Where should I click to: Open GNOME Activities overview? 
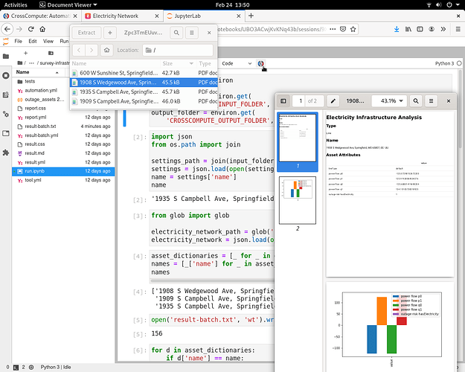pos(16,4)
